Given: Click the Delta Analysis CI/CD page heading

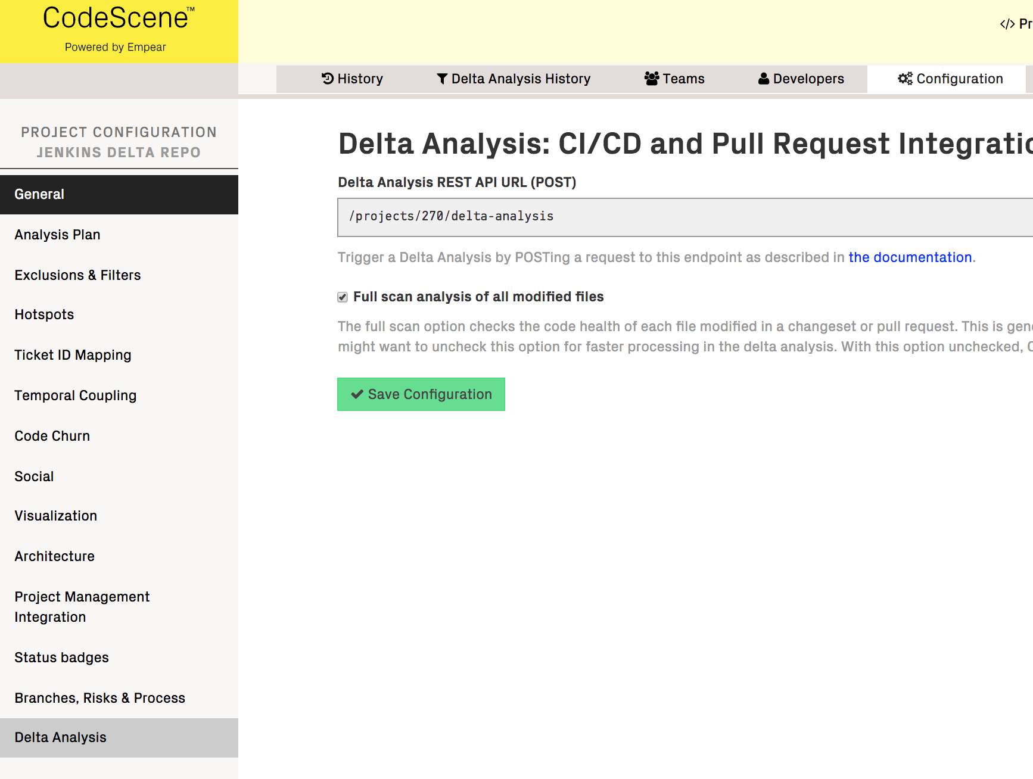Looking at the screenshot, I should 685,144.
